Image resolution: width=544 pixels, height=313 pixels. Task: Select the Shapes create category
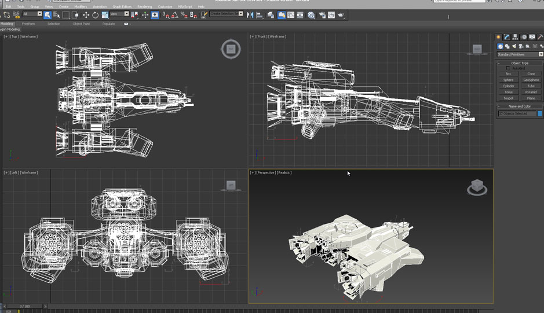508,46
